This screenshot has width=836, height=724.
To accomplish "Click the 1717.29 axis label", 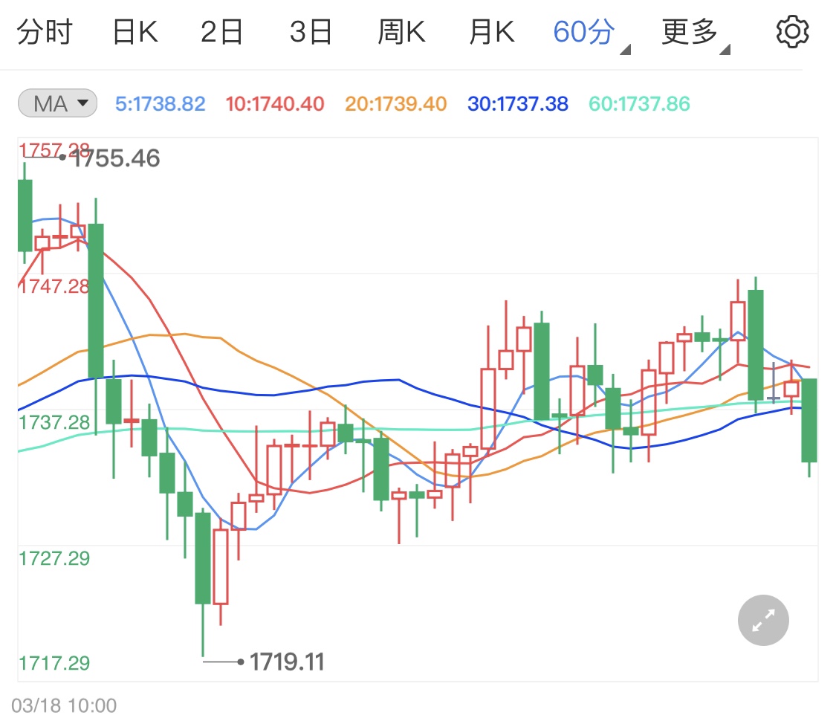I will (x=54, y=663).
